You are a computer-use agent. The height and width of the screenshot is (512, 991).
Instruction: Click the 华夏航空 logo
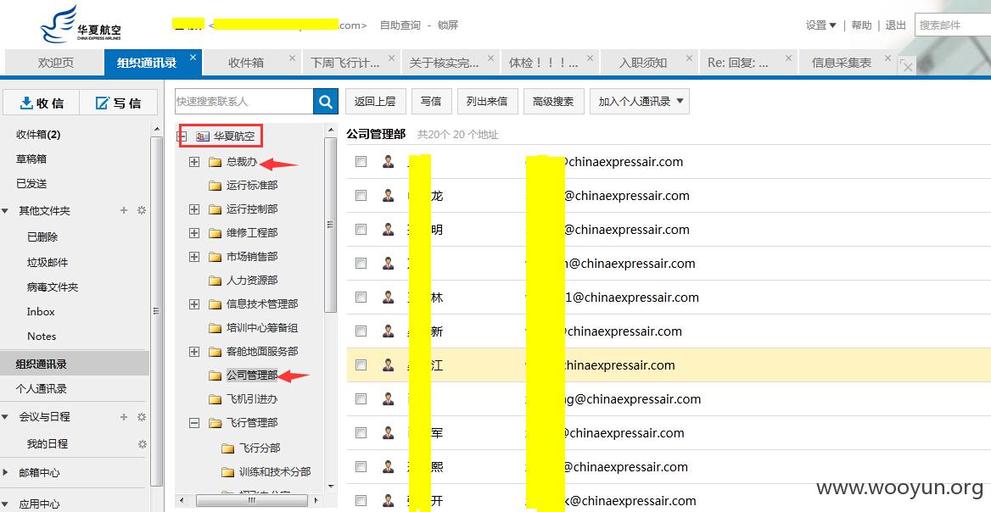click(x=81, y=25)
